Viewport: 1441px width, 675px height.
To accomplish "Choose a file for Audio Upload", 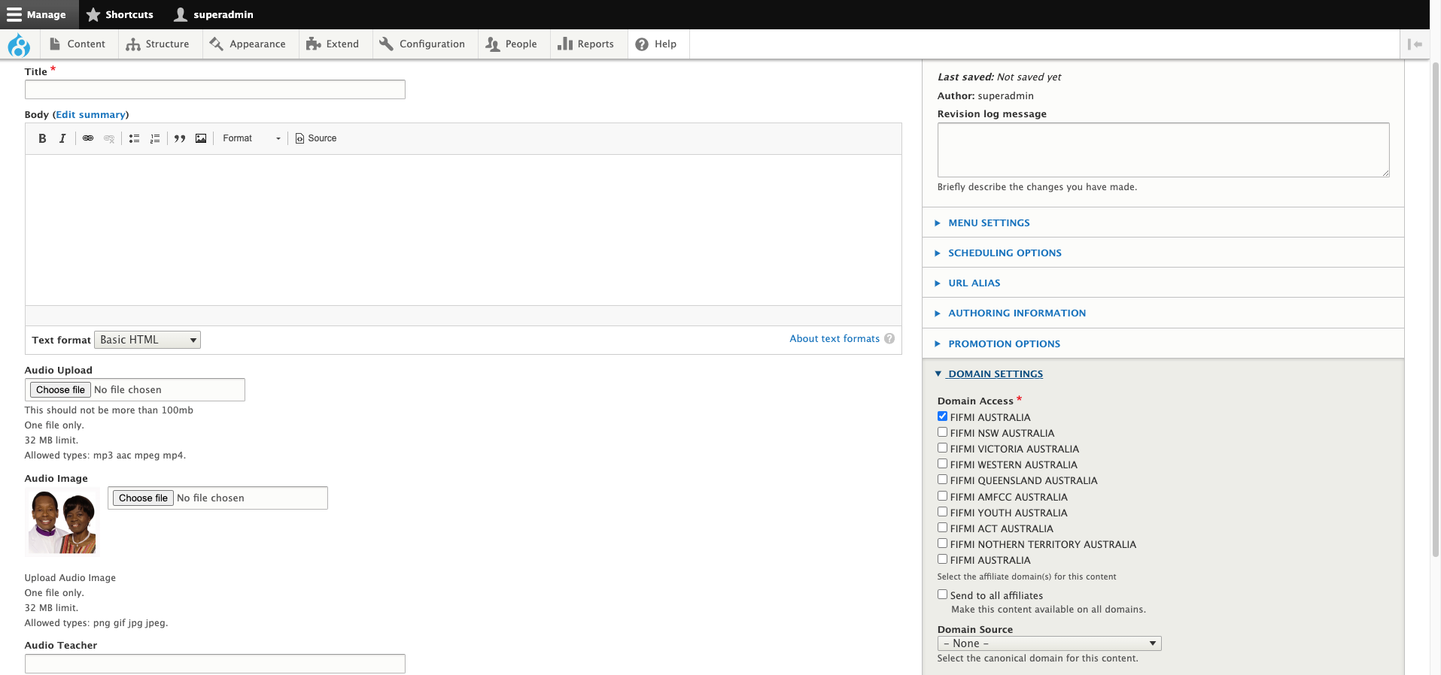I will (x=60, y=390).
